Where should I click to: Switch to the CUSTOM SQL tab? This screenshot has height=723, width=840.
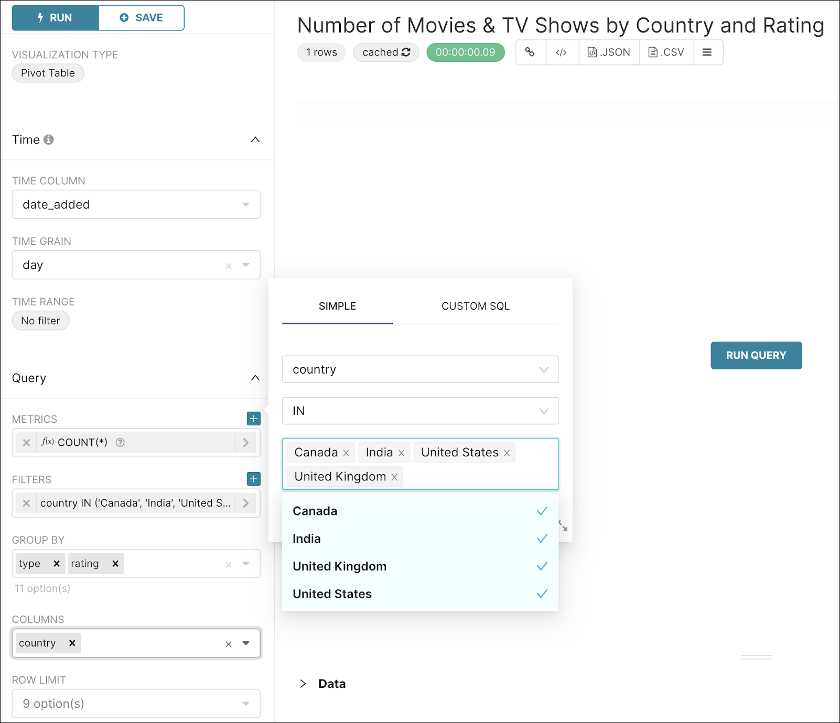pos(475,306)
